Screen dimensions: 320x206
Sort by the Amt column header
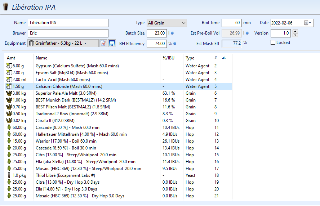11,58
